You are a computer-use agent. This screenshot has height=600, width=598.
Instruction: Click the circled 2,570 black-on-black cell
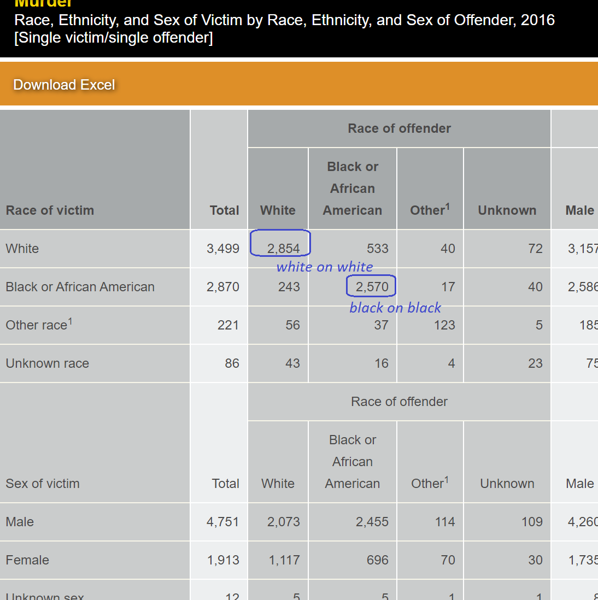372,287
